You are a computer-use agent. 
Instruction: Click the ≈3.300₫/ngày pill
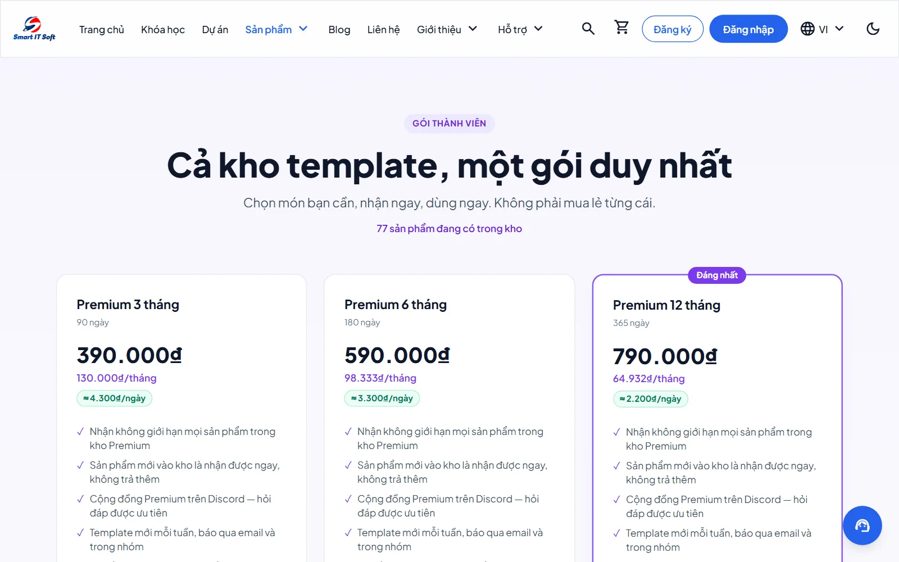point(382,398)
